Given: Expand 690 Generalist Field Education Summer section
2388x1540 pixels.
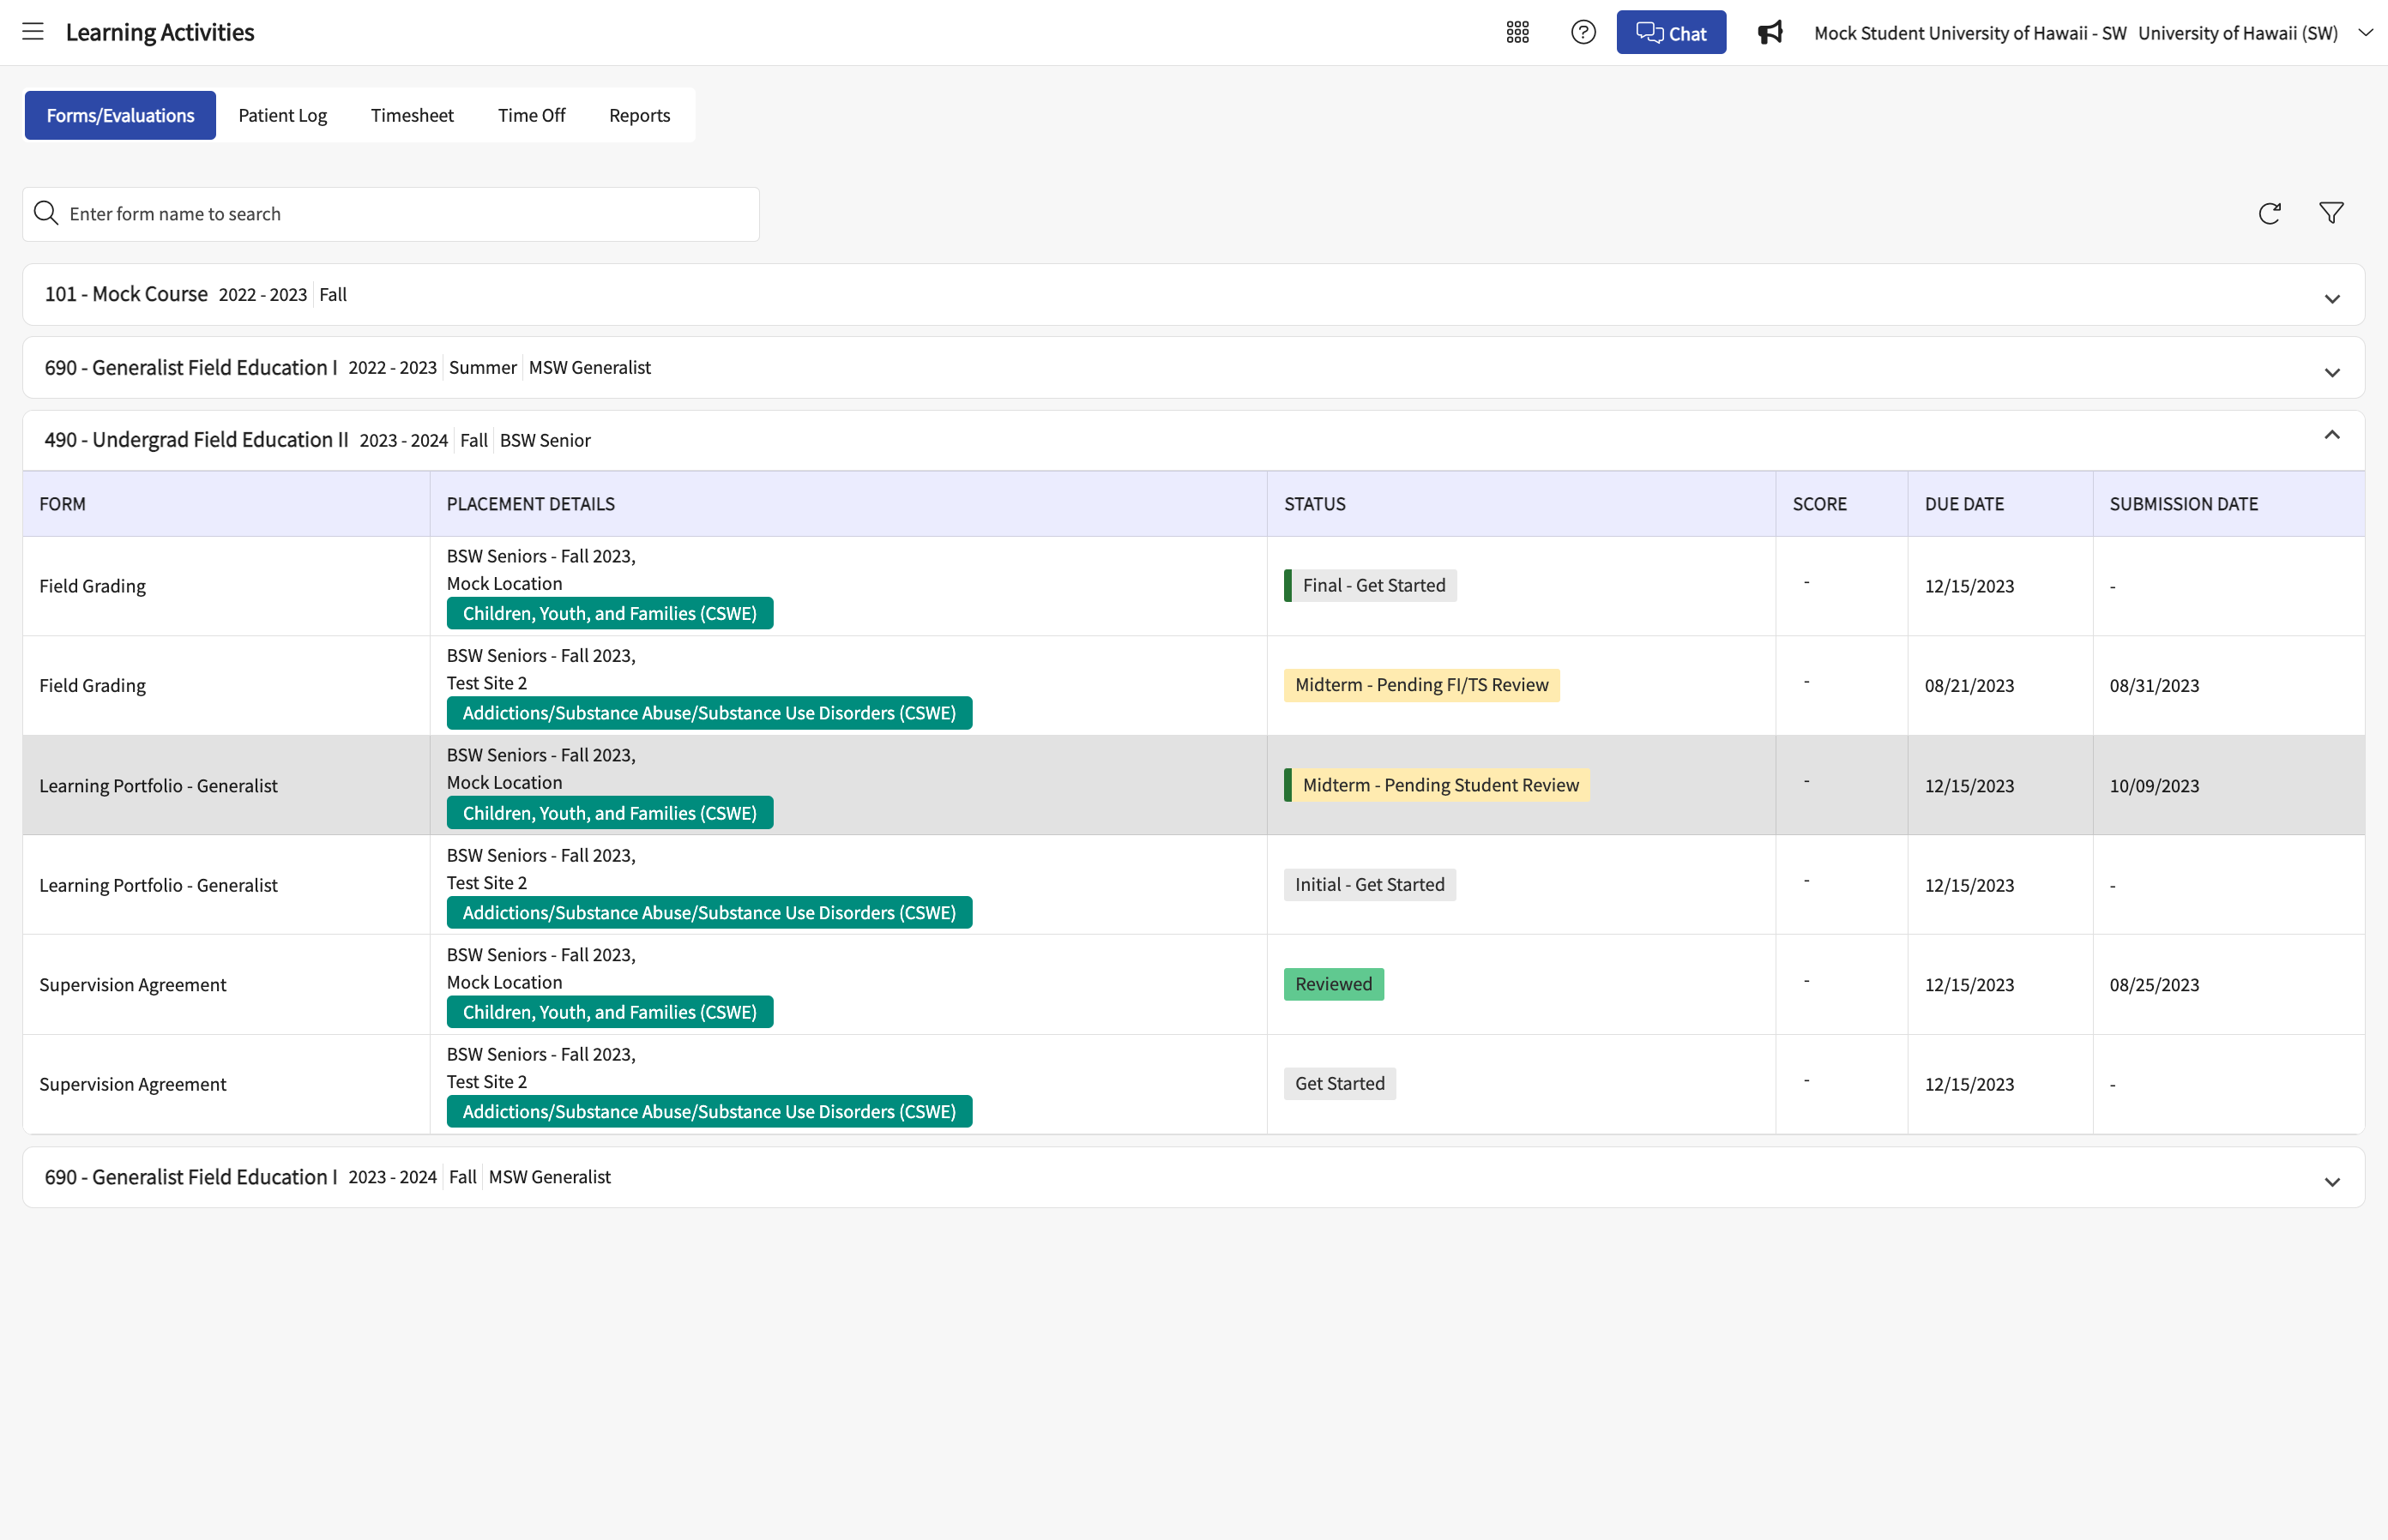Looking at the screenshot, I should coord(2332,372).
